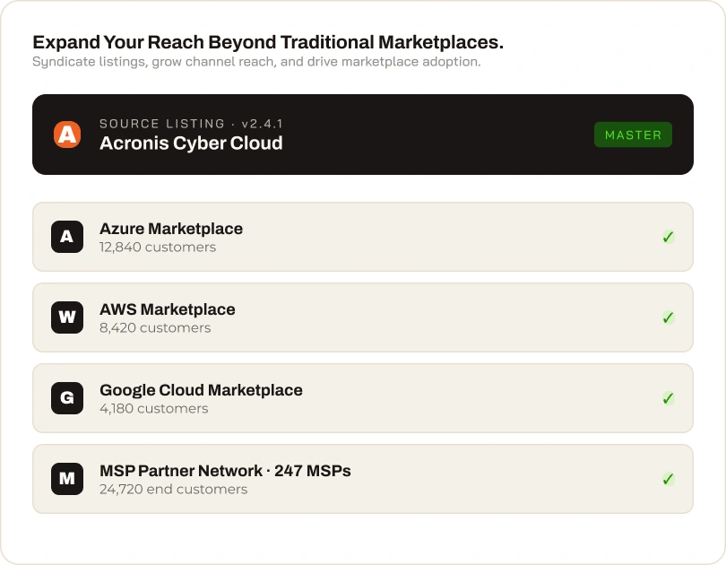Click the '12,840 customers' text
This screenshot has height=565, width=726.
click(158, 248)
